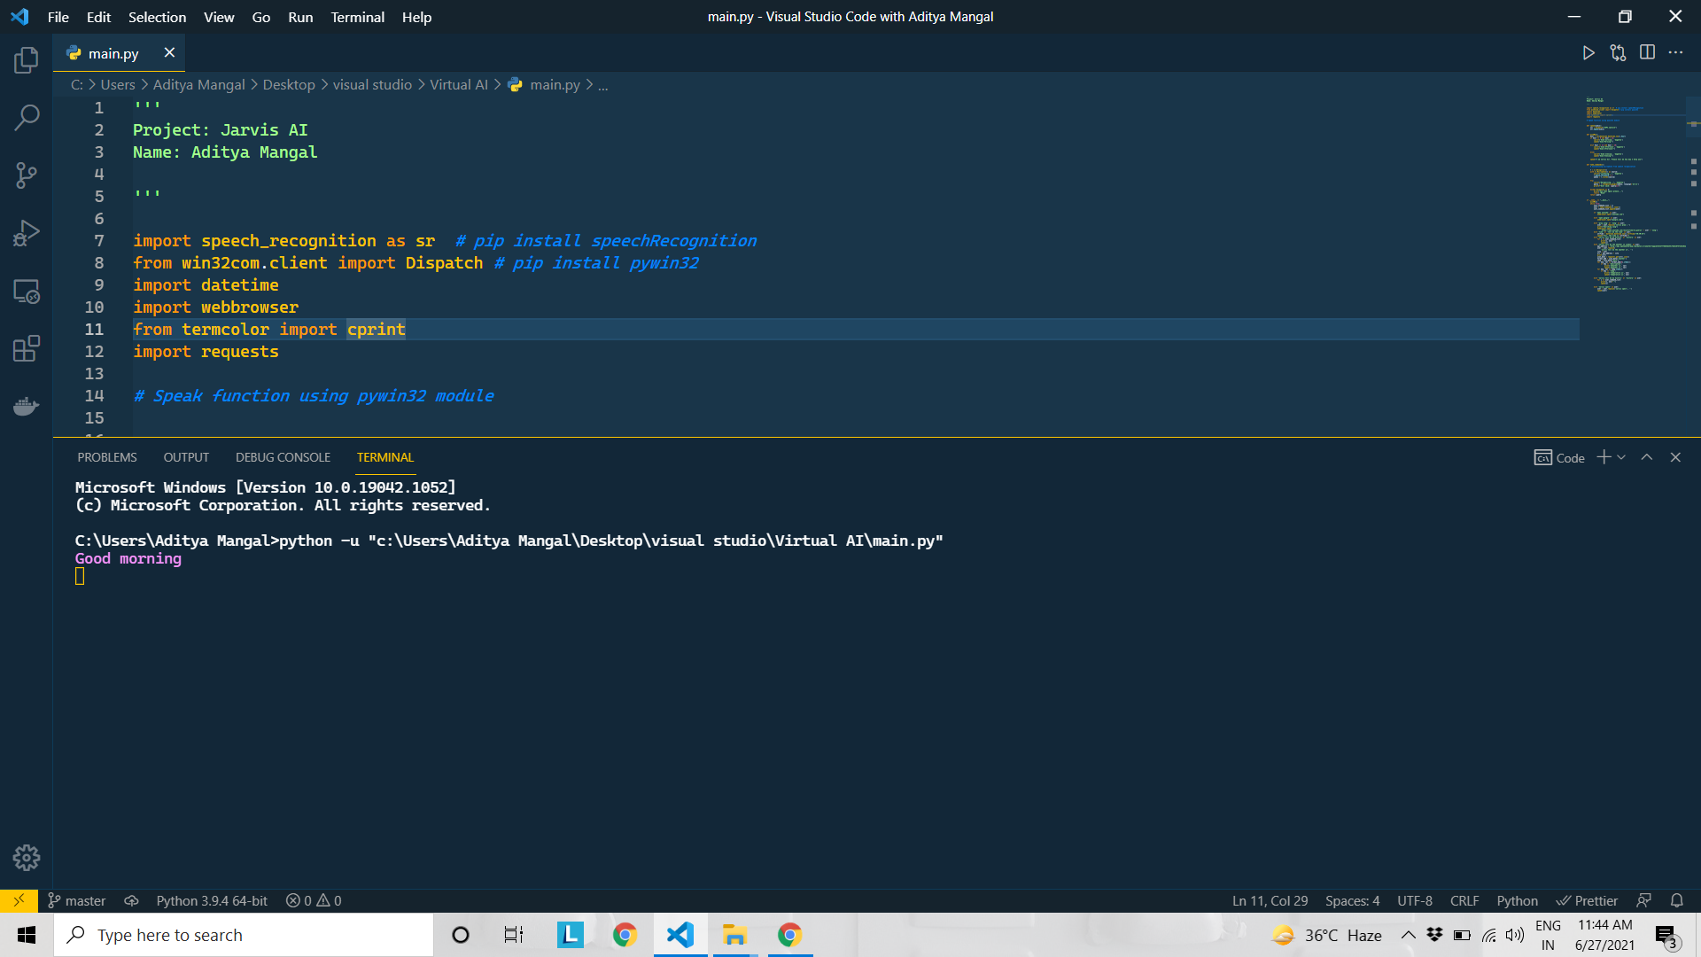Select Python 3.9.4 64-bit interpreter
The height and width of the screenshot is (957, 1701).
(x=212, y=900)
